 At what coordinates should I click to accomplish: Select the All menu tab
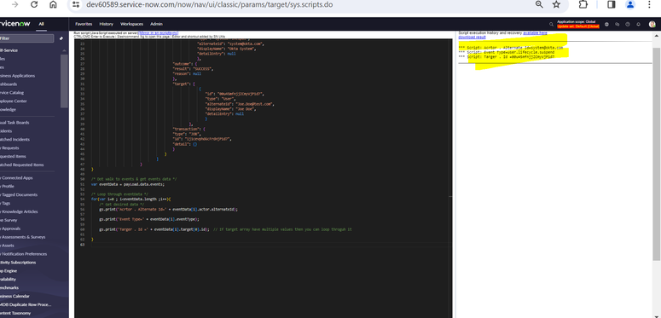pos(41,24)
